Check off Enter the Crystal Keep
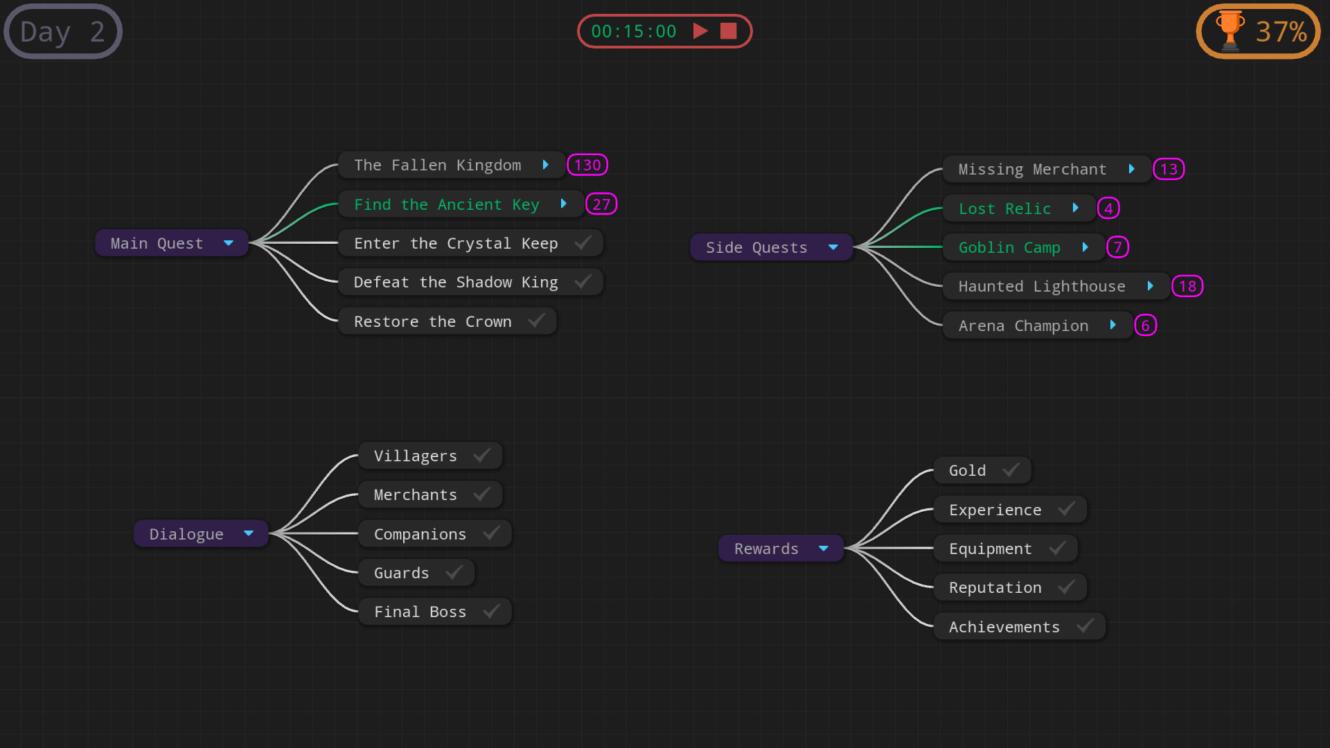The width and height of the screenshot is (1330, 748). click(x=583, y=242)
